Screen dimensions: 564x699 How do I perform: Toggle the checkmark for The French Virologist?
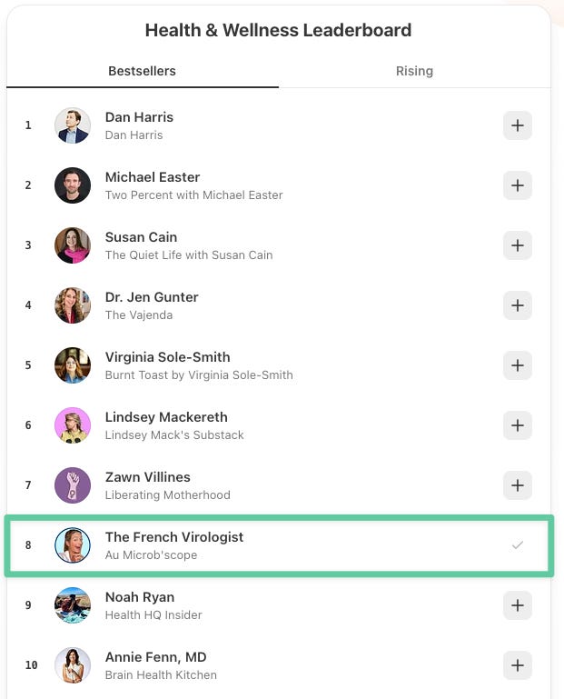coord(517,545)
